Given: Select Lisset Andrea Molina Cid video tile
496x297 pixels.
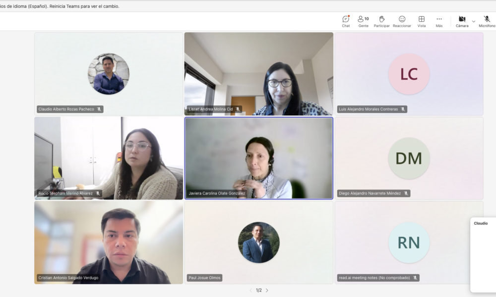Looking at the screenshot, I should (x=258, y=73).
